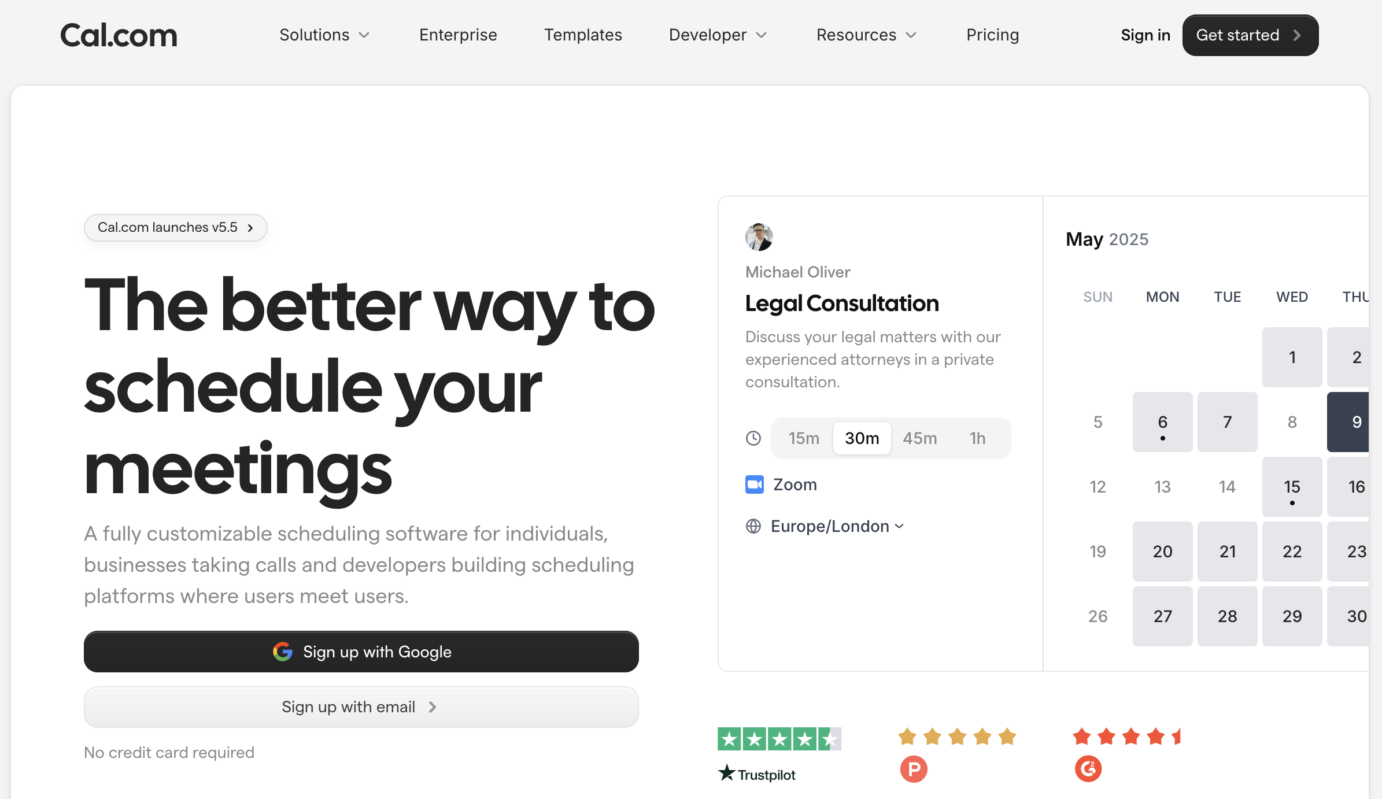Select the 1h duration option
The image size is (1382, 799).
(977, 438)
